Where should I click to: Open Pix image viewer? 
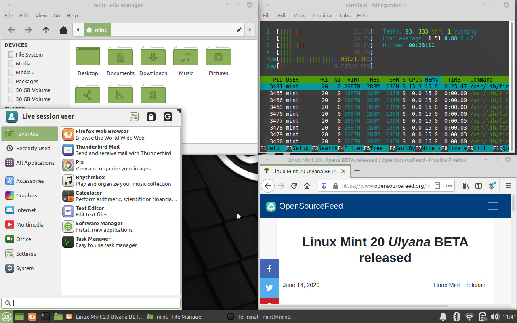120,165
